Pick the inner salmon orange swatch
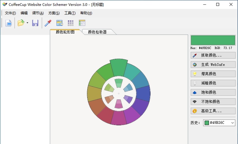This screenshot has height=144, width=238. [x=109, y=99]
